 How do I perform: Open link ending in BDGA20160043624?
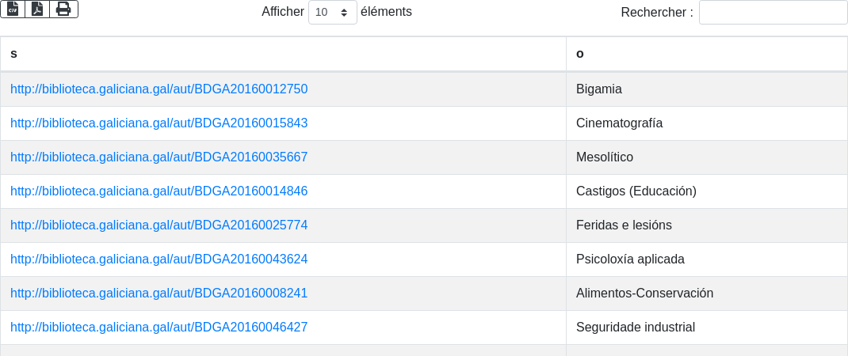point(159,259)
